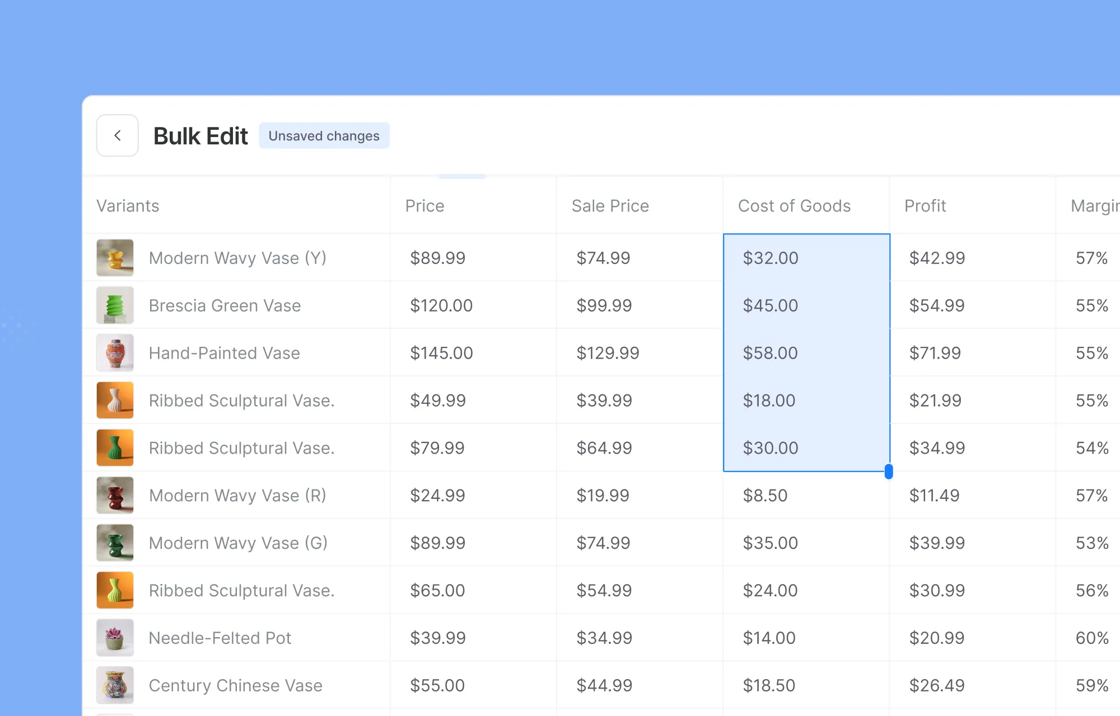Select the $35.00 cost of goods cell
Image resolution: width=1120 pixels, height=716 pixels.
(x=806, y=543)
